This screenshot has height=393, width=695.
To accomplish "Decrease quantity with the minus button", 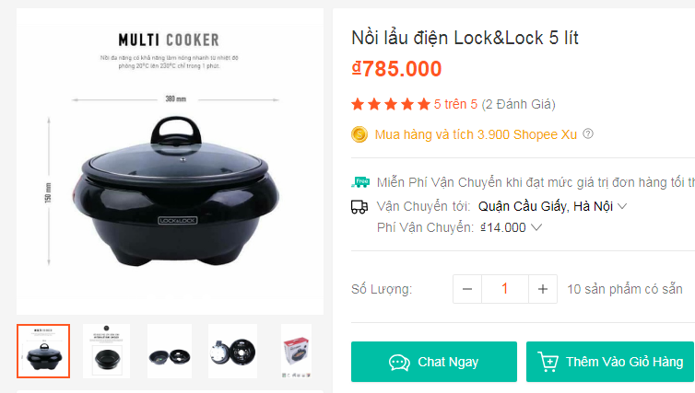I will pyautogui.click(x=467, y=289).
